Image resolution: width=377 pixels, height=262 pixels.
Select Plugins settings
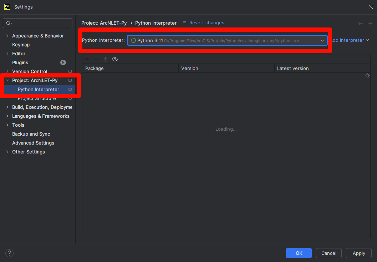point(20,62)
